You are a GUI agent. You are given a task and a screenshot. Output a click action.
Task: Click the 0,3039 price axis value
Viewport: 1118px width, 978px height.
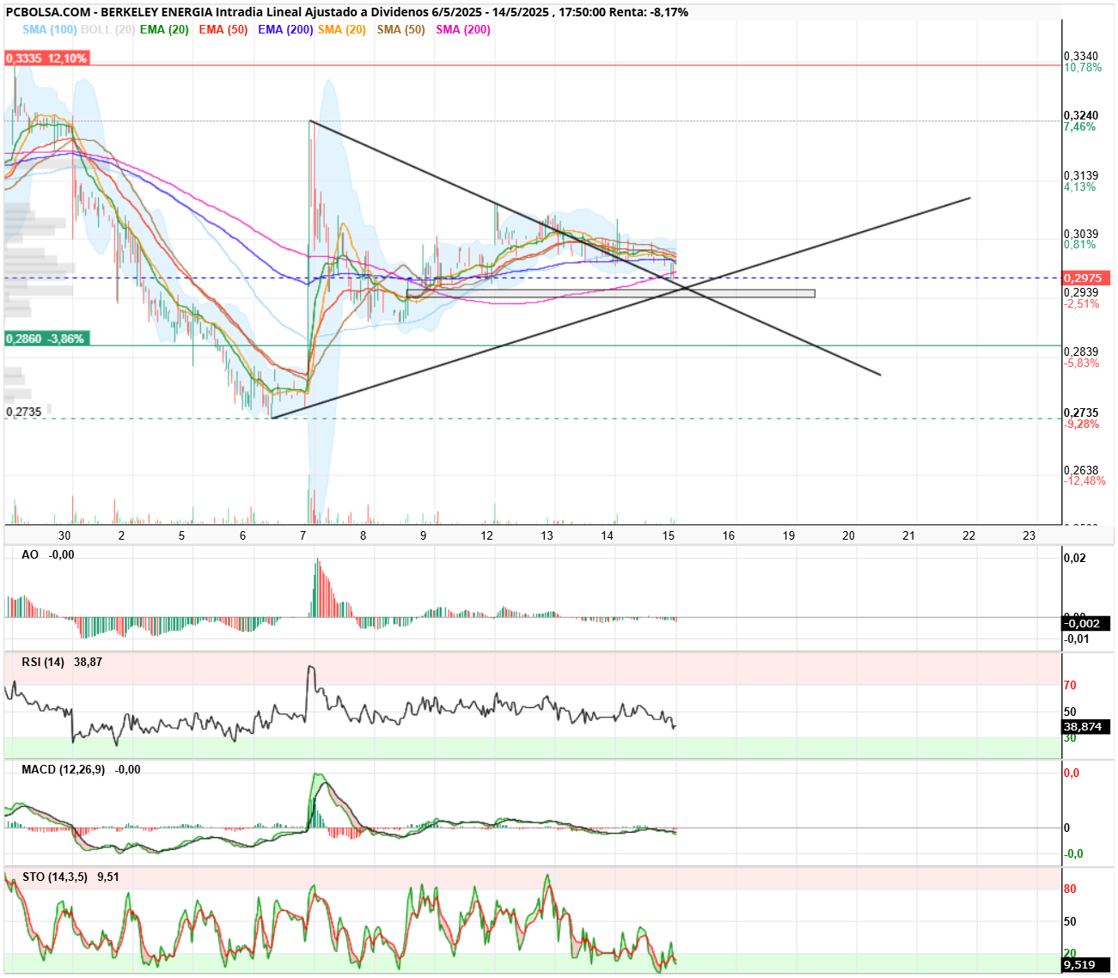(1081, 234)
